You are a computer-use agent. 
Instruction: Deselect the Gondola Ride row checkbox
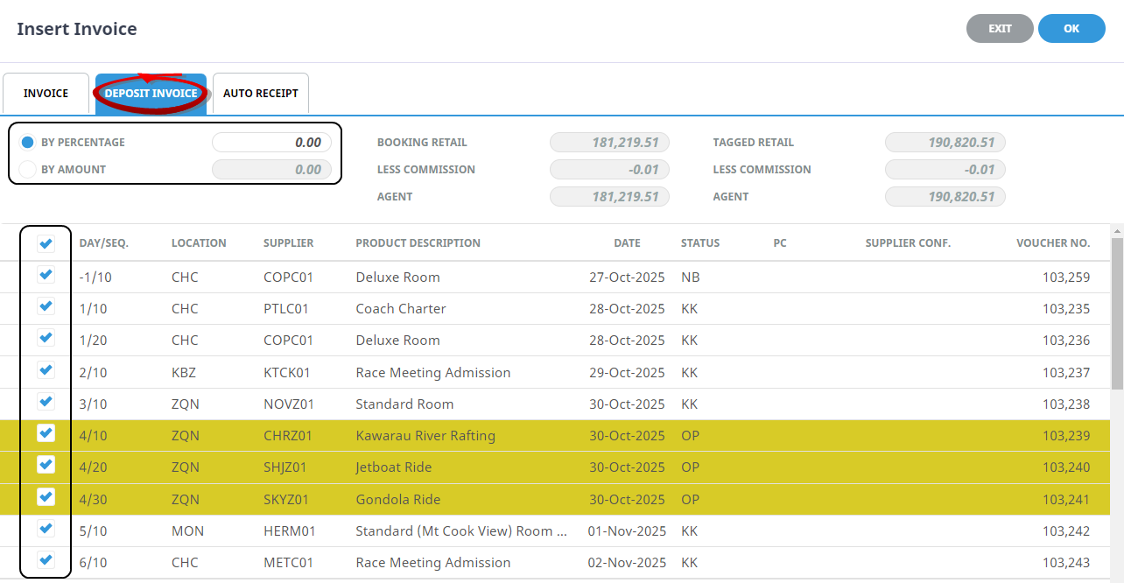[46, 497]
